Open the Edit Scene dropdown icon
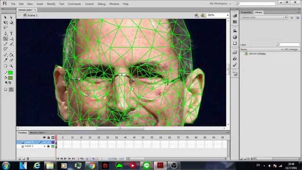 coord(197,16)
